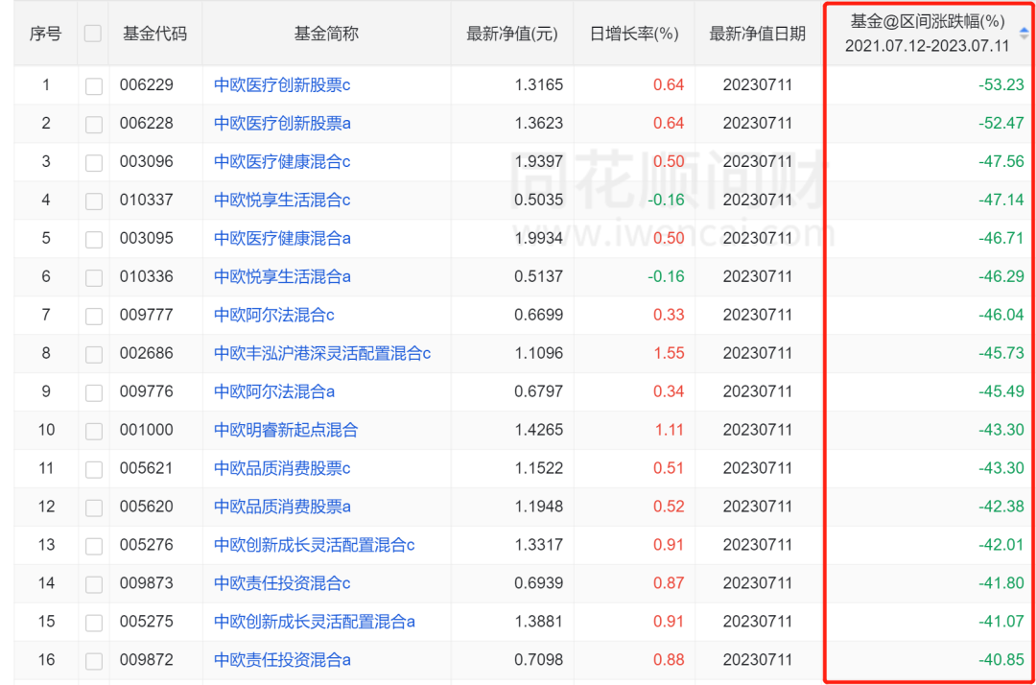Click the daily growth value 1.11
The width and height of the screenshot is (1036, 685).
pos(670,430)
